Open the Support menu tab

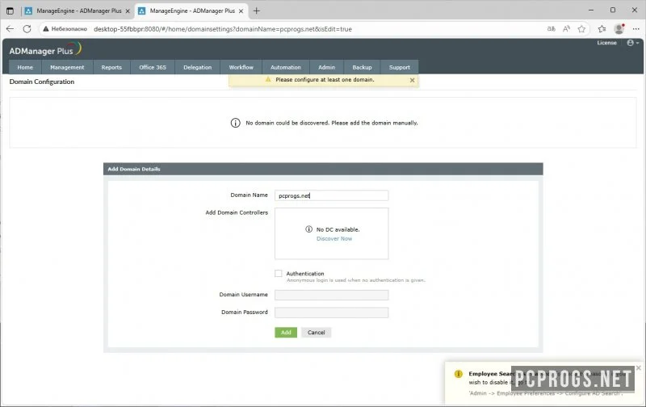[x=400, y=67]
